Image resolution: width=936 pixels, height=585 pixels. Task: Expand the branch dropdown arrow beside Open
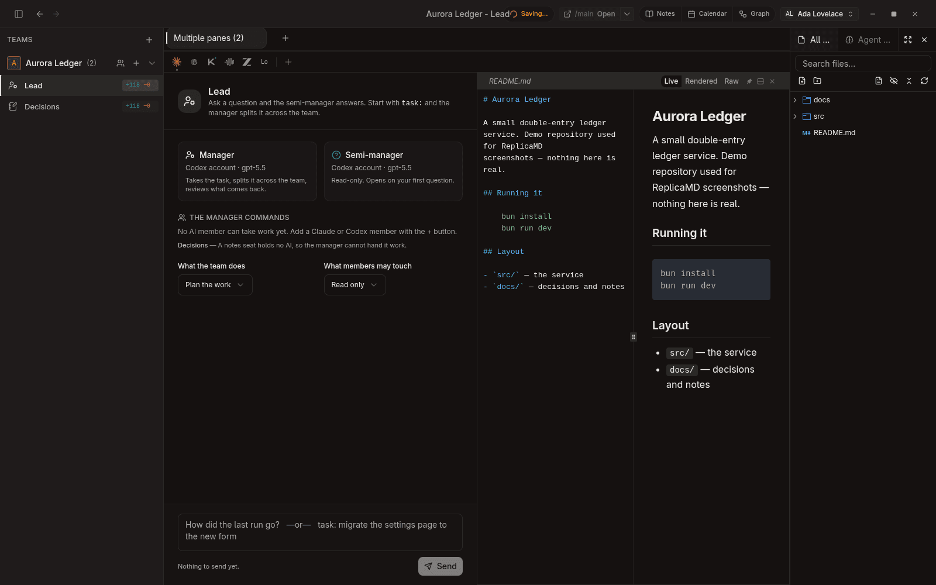[627, 14]
